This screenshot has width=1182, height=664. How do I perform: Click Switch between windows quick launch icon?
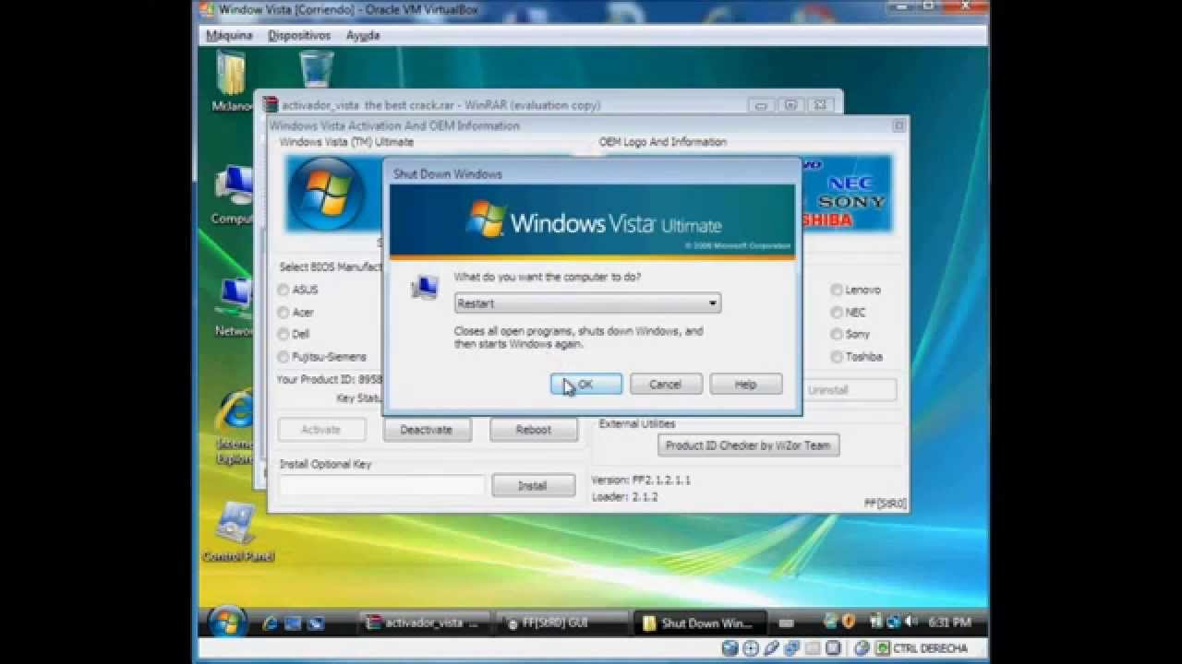pyautogui.click(x=316, y=623)
